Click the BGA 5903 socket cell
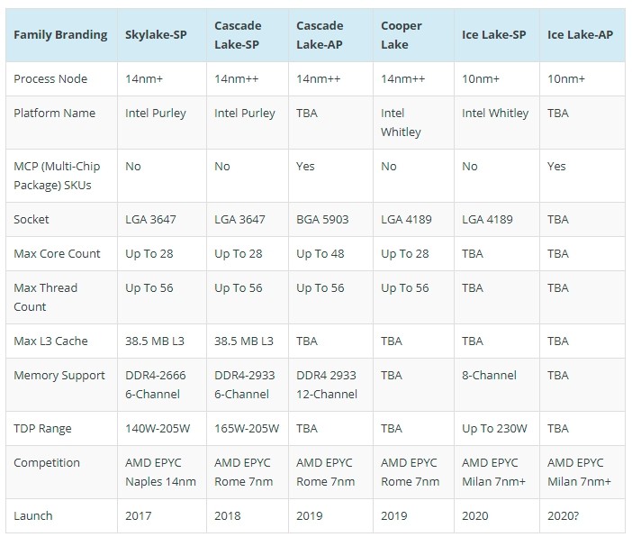The image size is (632, 537). point(322,220)
